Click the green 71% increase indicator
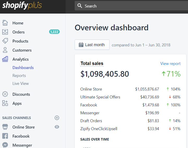 pos(171,74)
